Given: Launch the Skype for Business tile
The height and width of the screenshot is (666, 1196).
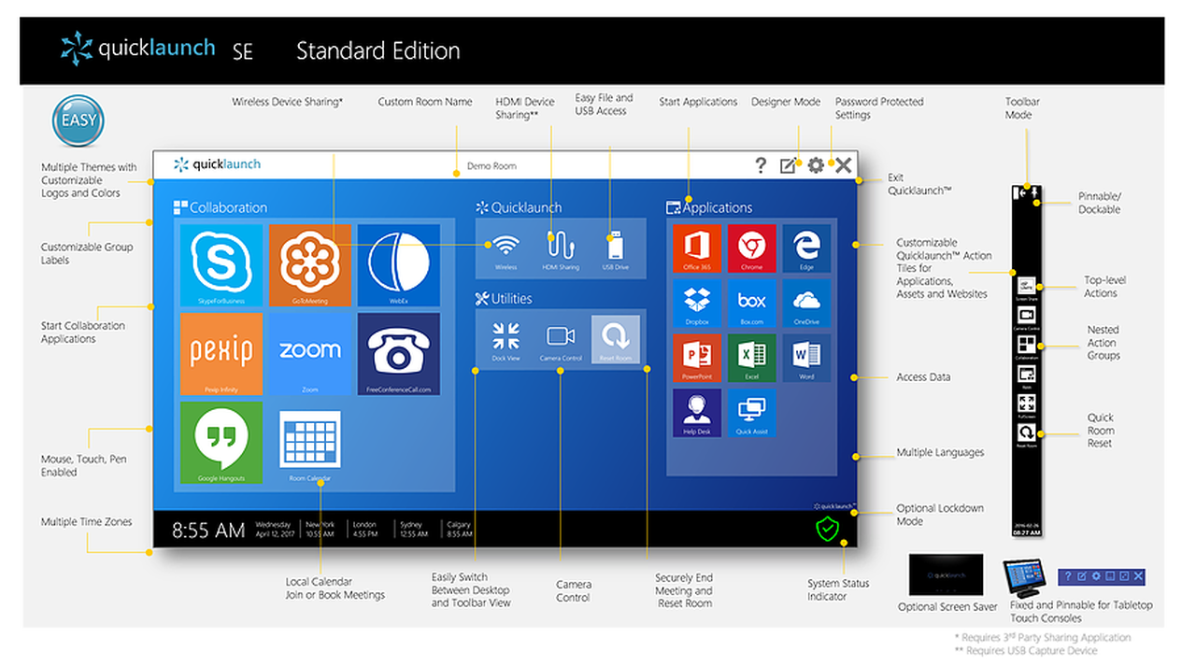Looking at the screenshot, I should (221, 264).
